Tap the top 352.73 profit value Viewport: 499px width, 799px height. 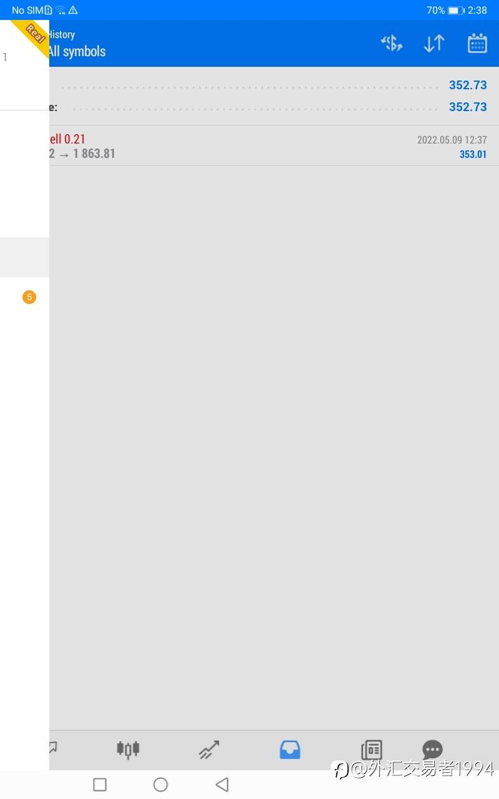point(468,86)
